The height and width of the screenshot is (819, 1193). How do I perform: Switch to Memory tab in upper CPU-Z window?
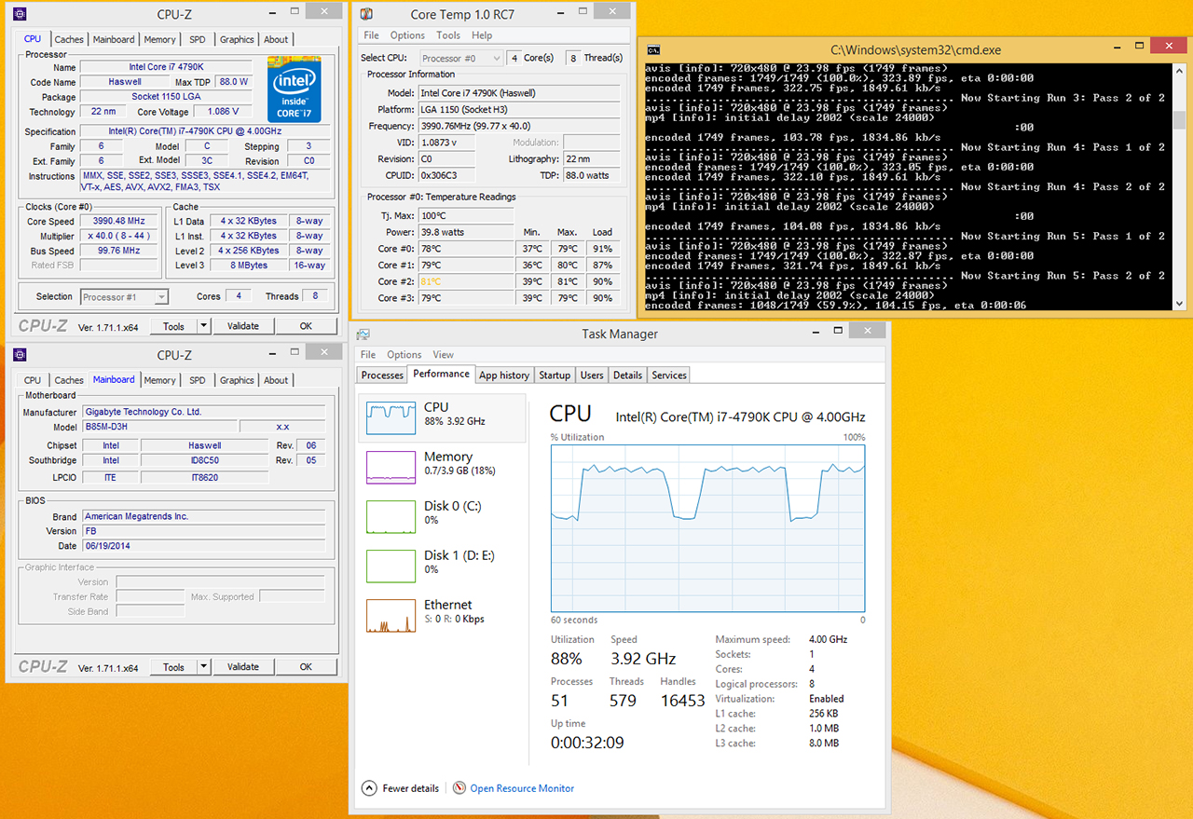(x=159, y=40)
